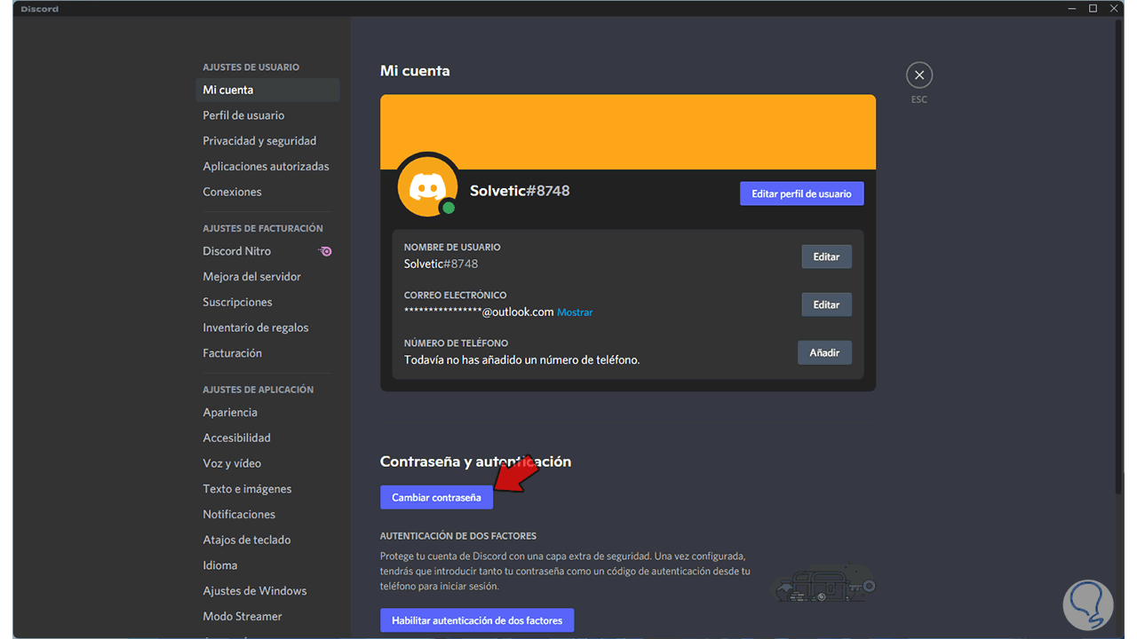Edit the Nombre de usuario field
The height and width of the screenshot is (639, 1137).
tap(826, 257)
